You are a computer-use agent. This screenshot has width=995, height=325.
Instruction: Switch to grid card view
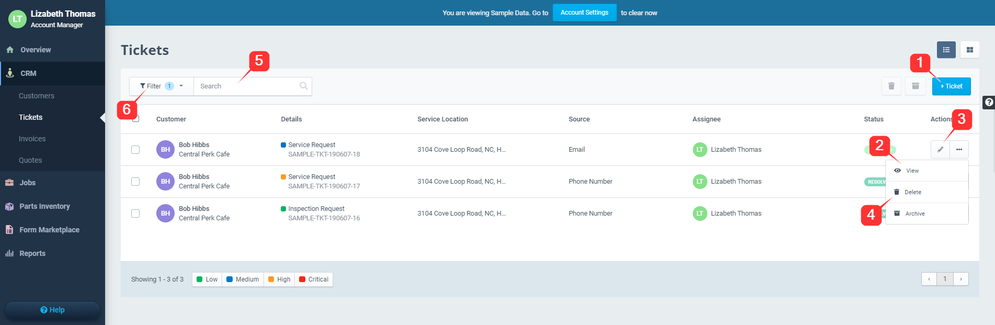coord(969,50)
